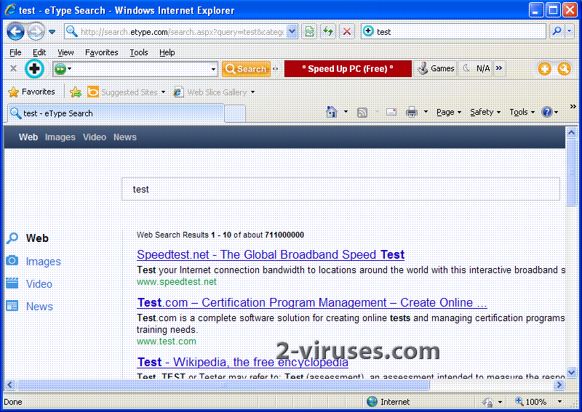Open the Test - Wikipedia result link

(x=242, y=362)
